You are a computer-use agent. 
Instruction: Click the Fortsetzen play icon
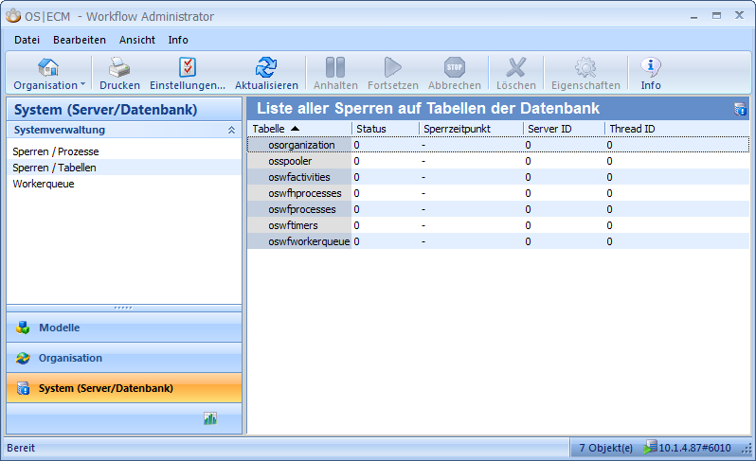[x=393, y=67]
